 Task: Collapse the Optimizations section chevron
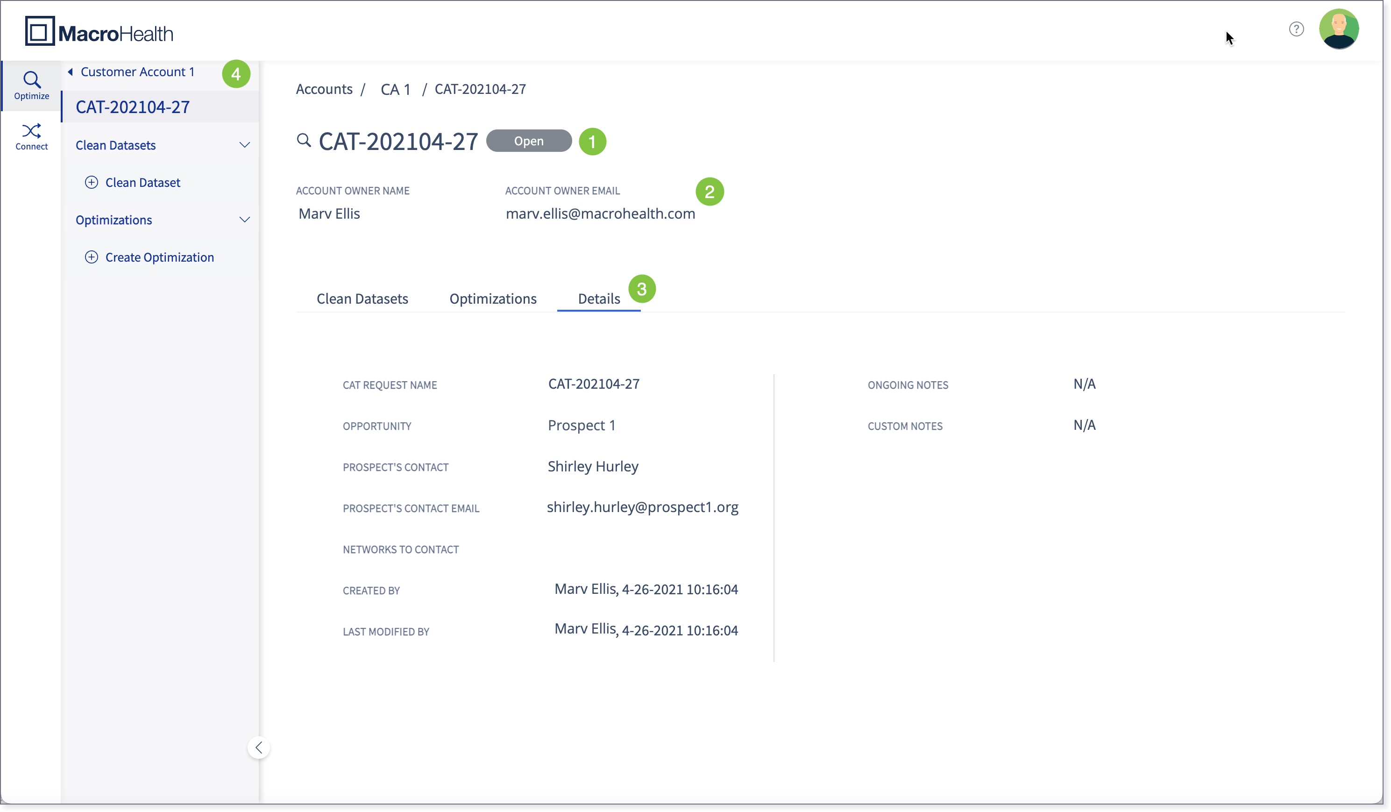click(245, 220)
